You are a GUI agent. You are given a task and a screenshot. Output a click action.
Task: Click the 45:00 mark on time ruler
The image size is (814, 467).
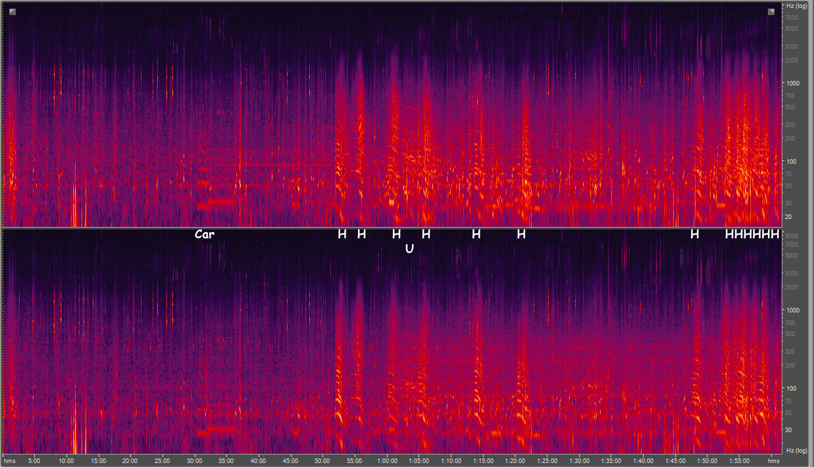click(291, 460)
